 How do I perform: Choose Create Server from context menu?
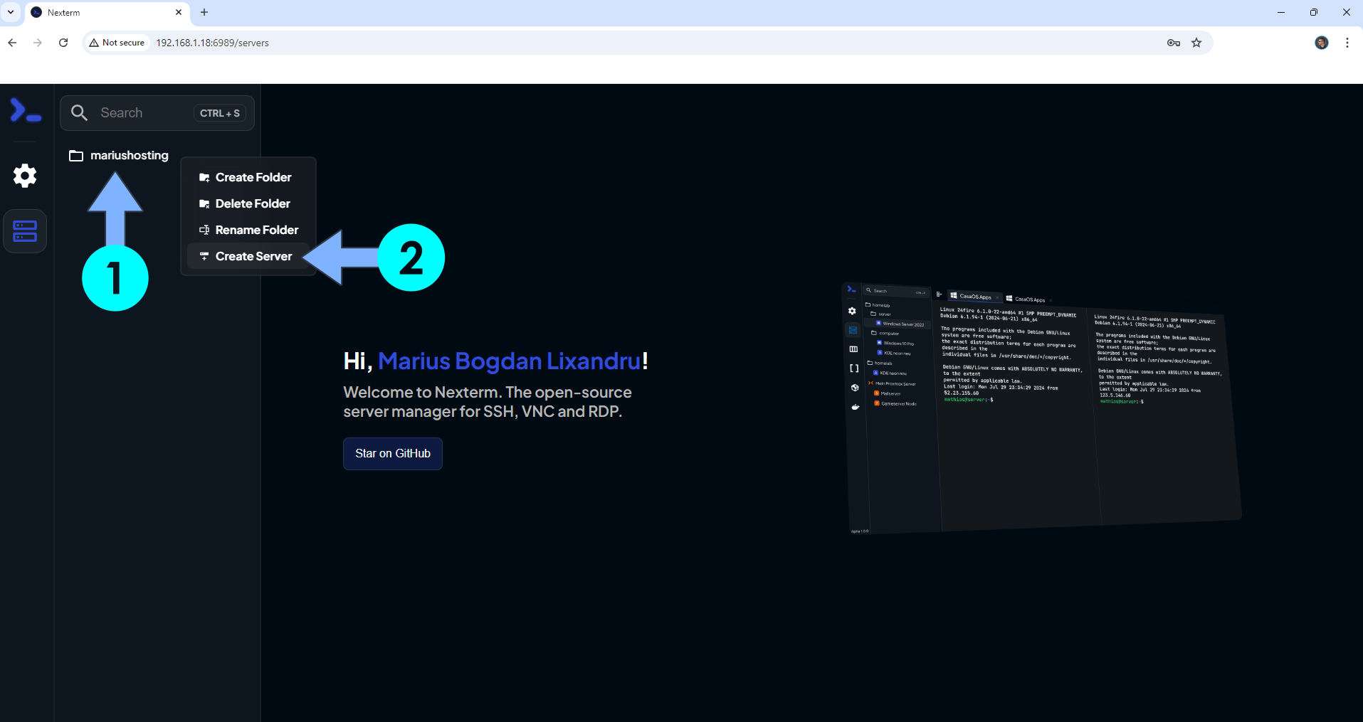248,256
